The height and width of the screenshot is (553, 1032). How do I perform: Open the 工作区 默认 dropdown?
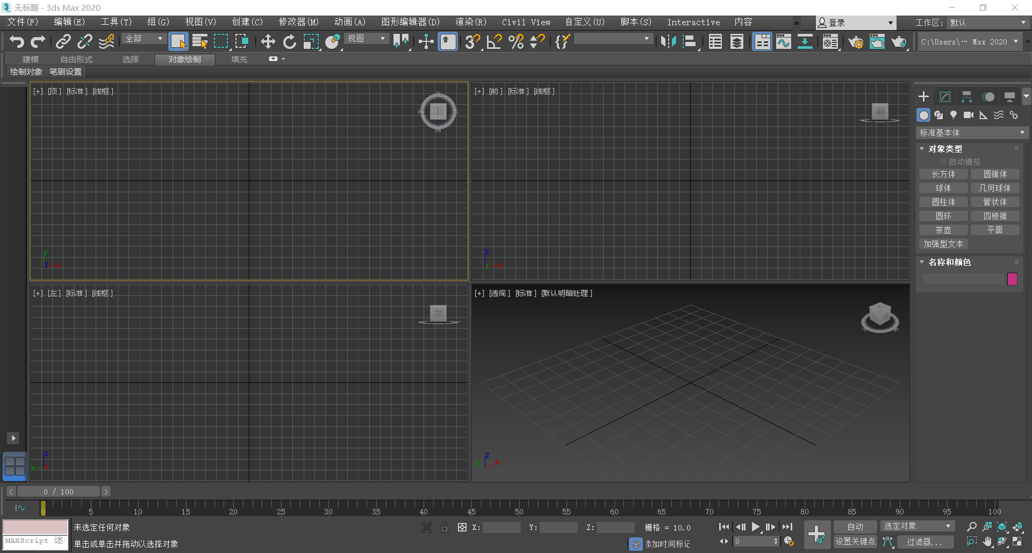(988, 23)
